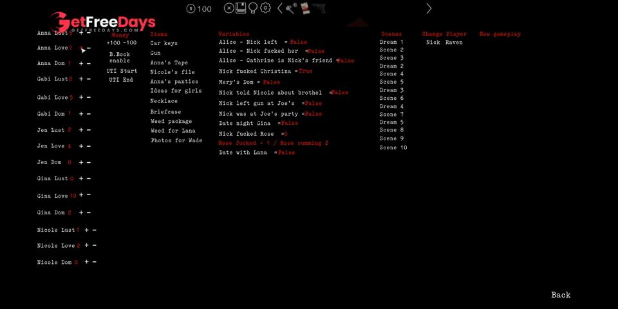Increase Gabi Love with plus

[81, 97]
